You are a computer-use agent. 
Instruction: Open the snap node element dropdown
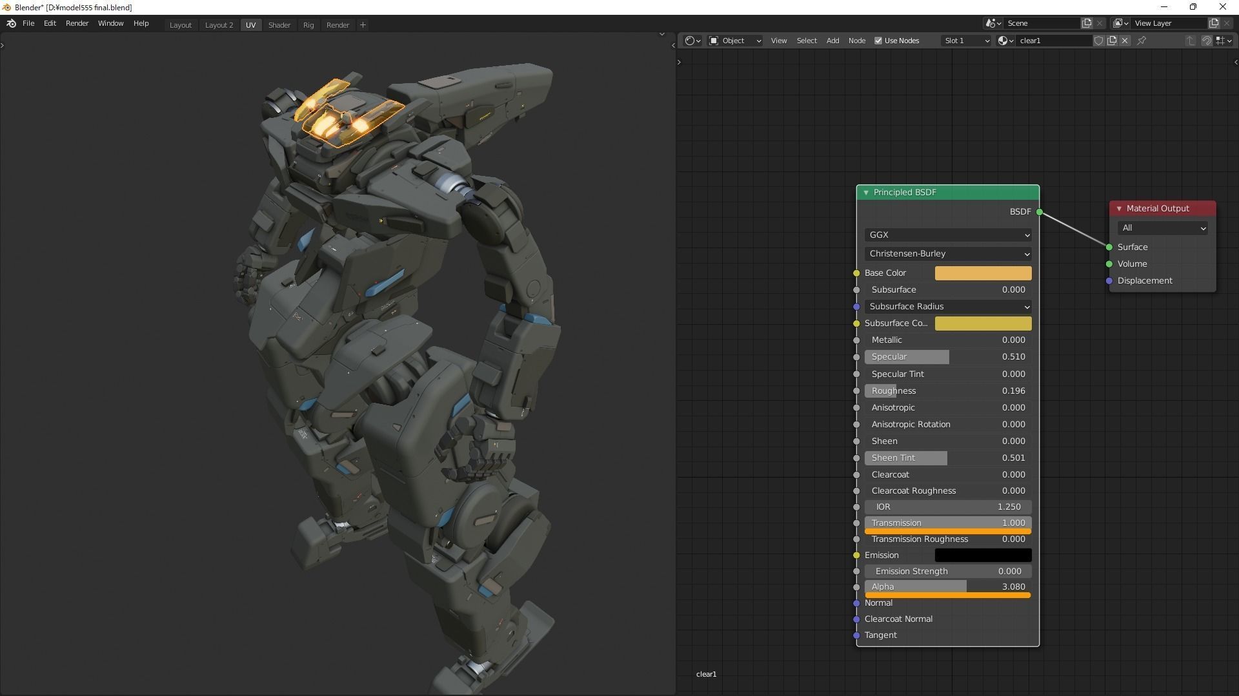pyautogui.click(x=1224, y=41)
